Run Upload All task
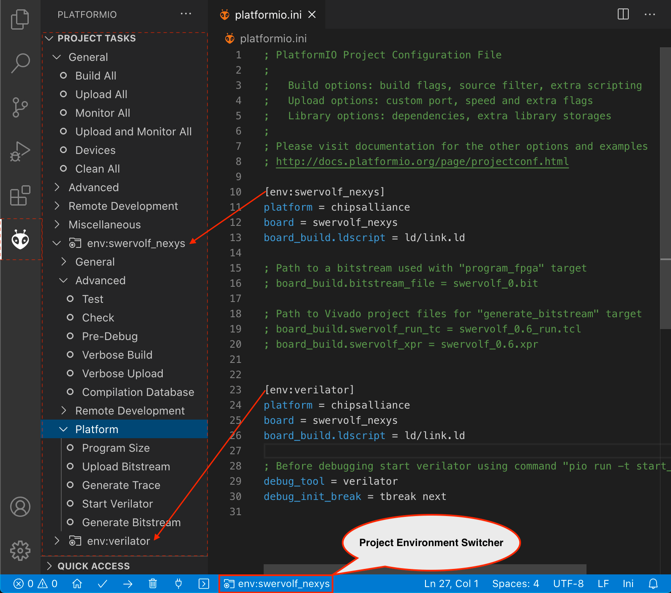Viewport: 671px width, 593px height. tap(125, 94)
